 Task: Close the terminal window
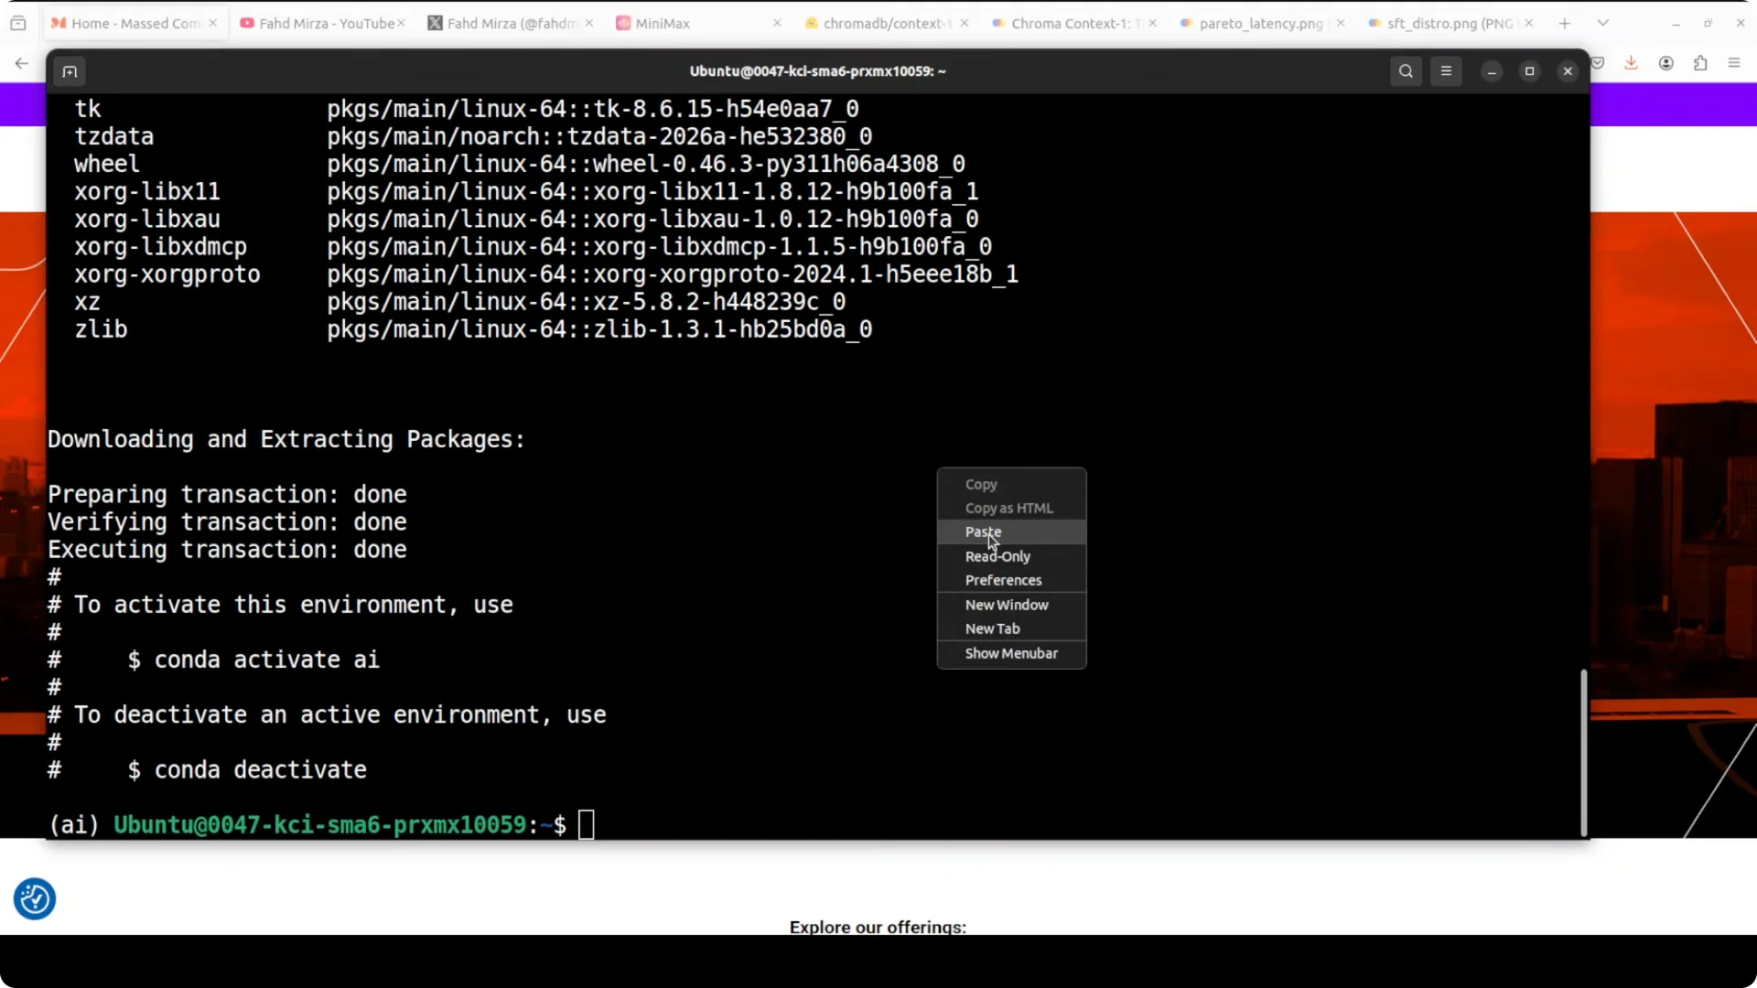(1568, 71)
